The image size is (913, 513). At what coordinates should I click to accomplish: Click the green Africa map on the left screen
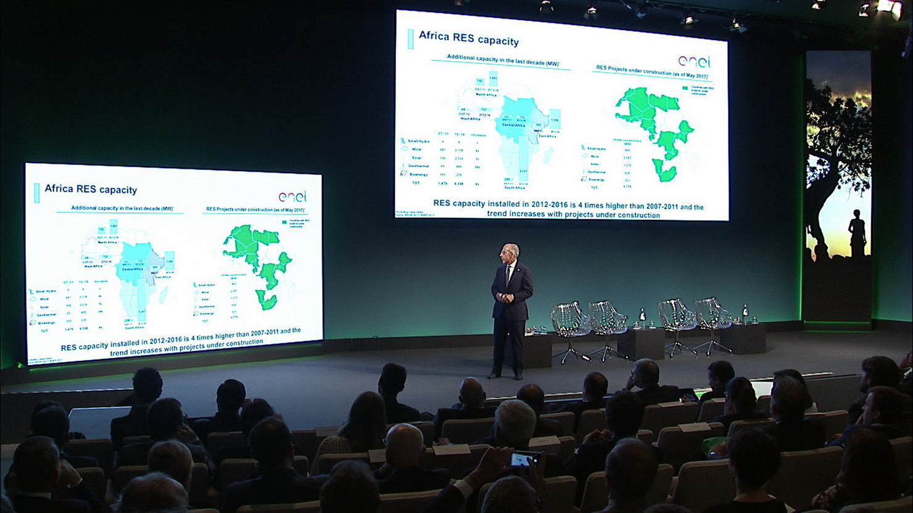point(257,263)
